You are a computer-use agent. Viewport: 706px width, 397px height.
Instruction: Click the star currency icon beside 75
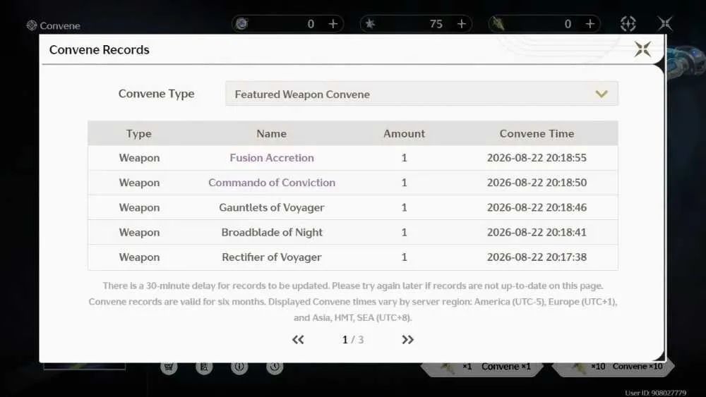[x=370, y=24]
